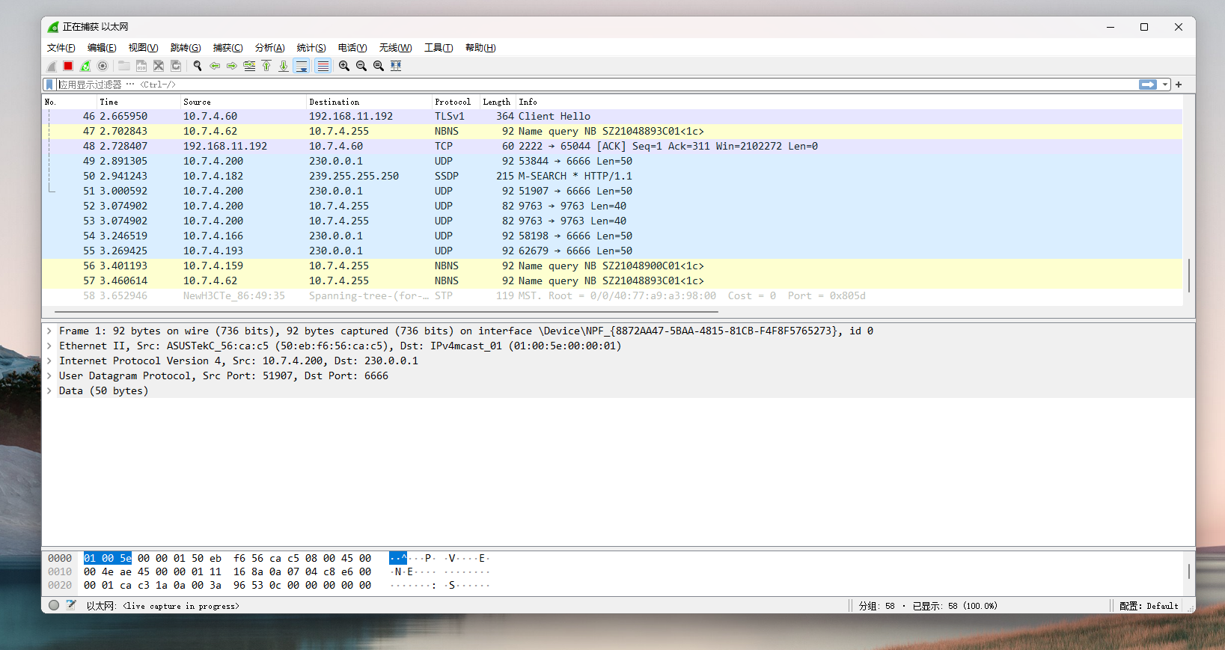Select packet 46 TLSv1 Client Hello
The image size is (1225, 650).
point(612,116)
